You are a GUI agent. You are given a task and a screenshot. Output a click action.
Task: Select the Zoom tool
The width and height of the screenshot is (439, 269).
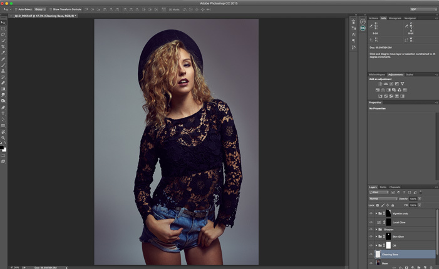click(3, 138)
